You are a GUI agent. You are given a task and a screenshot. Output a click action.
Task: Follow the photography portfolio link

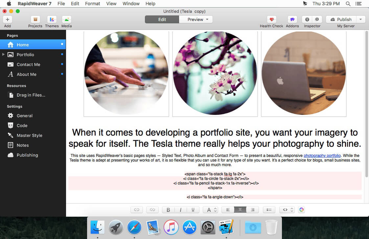pyautogui.click(x=322, y=156)
